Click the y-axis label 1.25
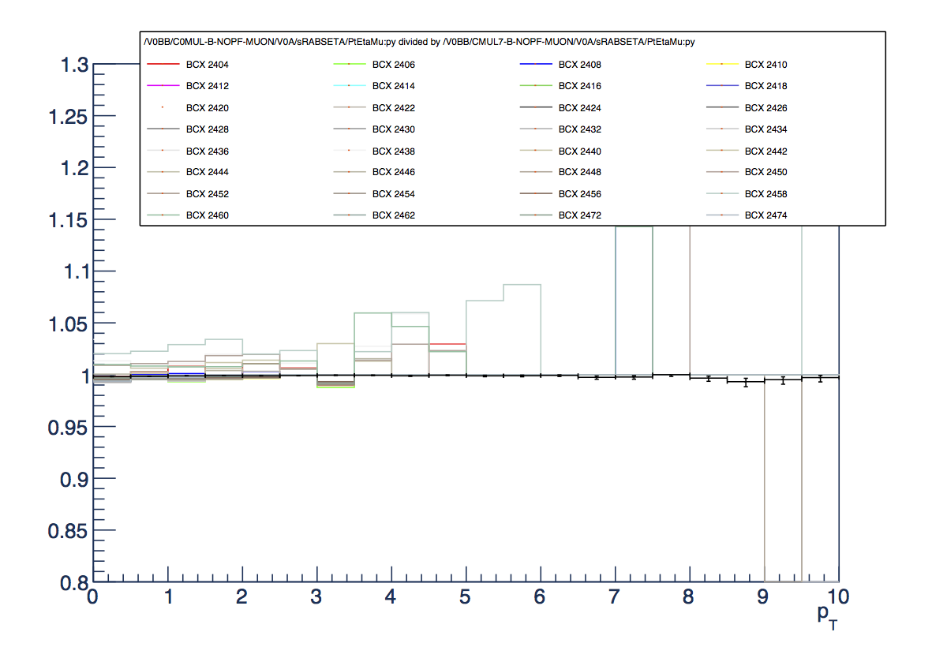This screenshot has height=647, width=932. pyautogui.click(x=69, y=117)
